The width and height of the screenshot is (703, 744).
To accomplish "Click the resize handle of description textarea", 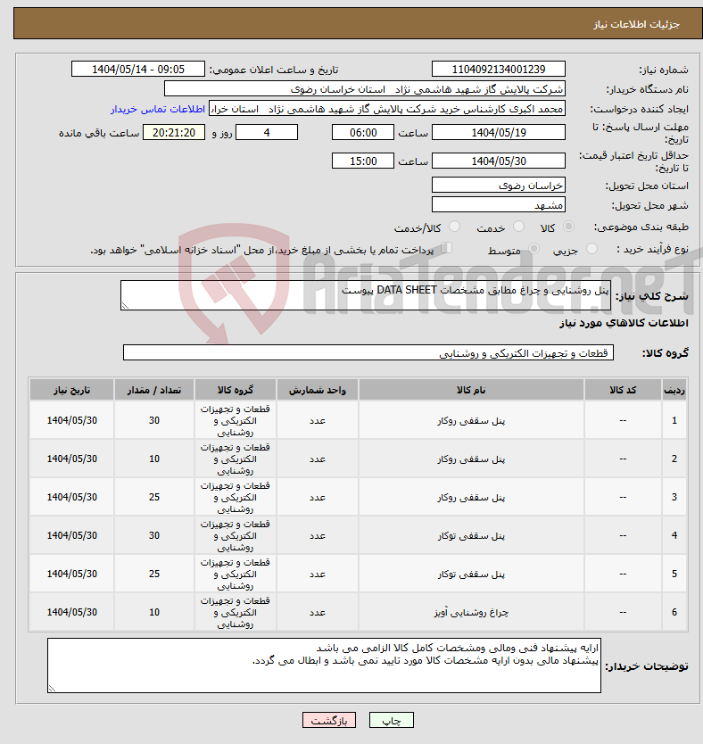I will click(125, 306).
